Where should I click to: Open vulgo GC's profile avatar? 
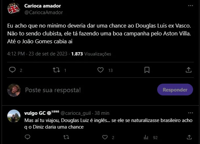coord(14,116)
